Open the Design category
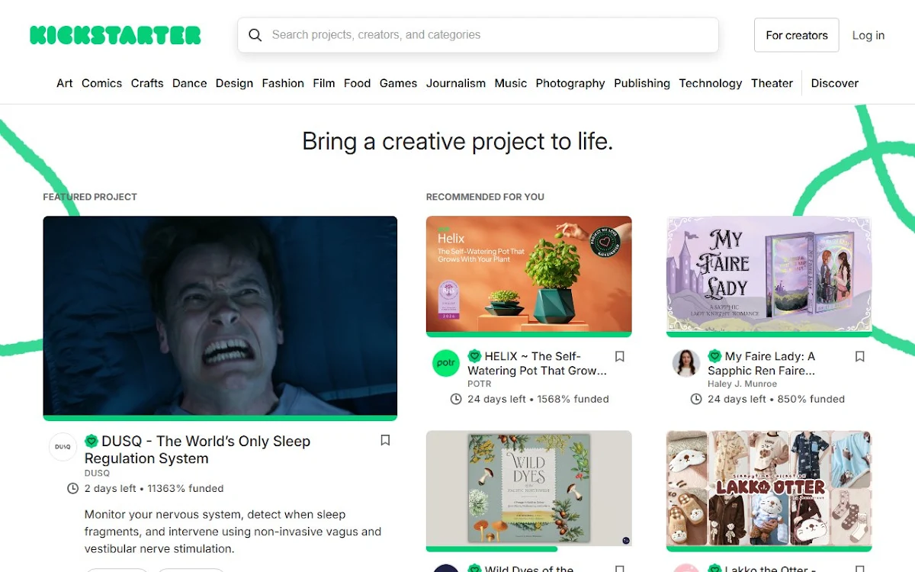 234,83
